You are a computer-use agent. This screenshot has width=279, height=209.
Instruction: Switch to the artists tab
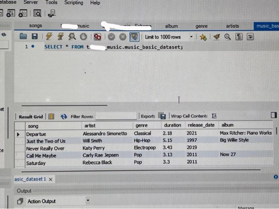pos(232,26)
